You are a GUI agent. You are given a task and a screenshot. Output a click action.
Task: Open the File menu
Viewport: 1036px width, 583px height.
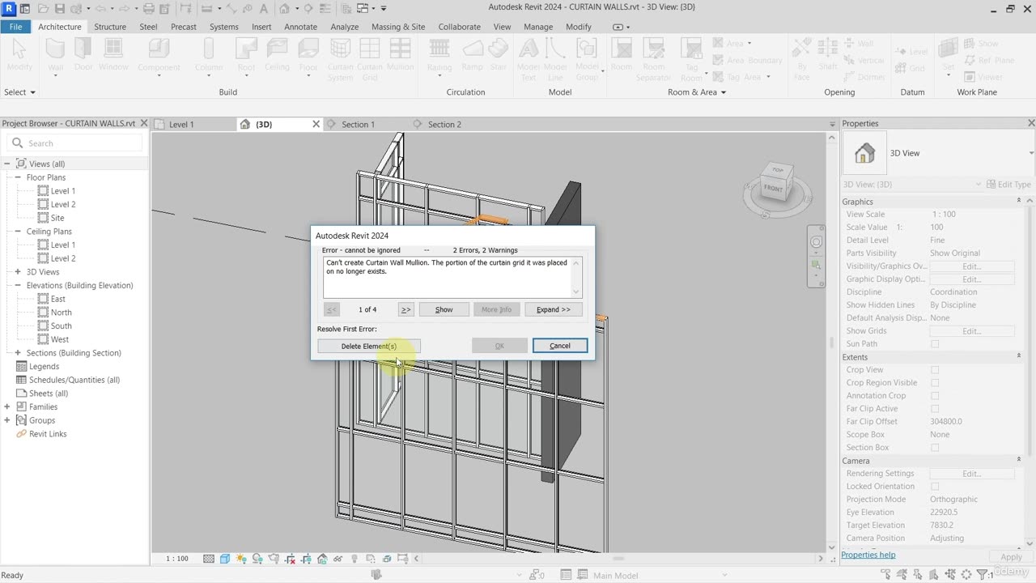point(15,27)
